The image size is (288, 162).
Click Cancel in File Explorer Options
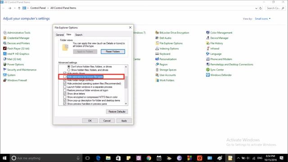(x=107, y=121)
